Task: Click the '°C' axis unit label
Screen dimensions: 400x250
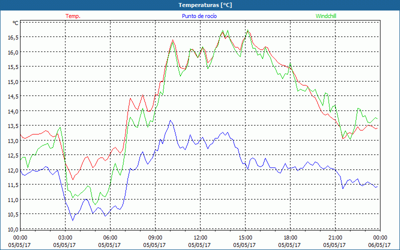Action: pyautogui.click(x=15, y=23)
